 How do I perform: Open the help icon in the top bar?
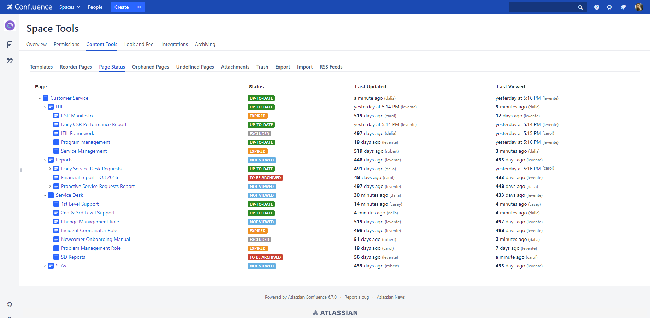[597, 7]
